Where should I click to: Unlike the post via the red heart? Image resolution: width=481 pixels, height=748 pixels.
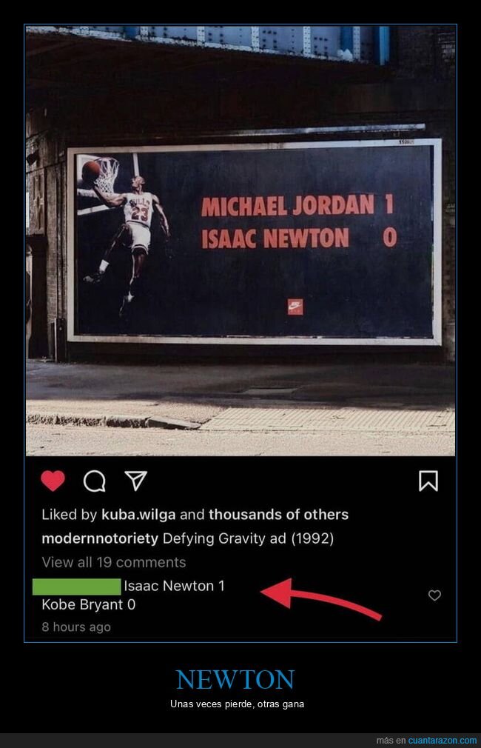coord(53,481)
